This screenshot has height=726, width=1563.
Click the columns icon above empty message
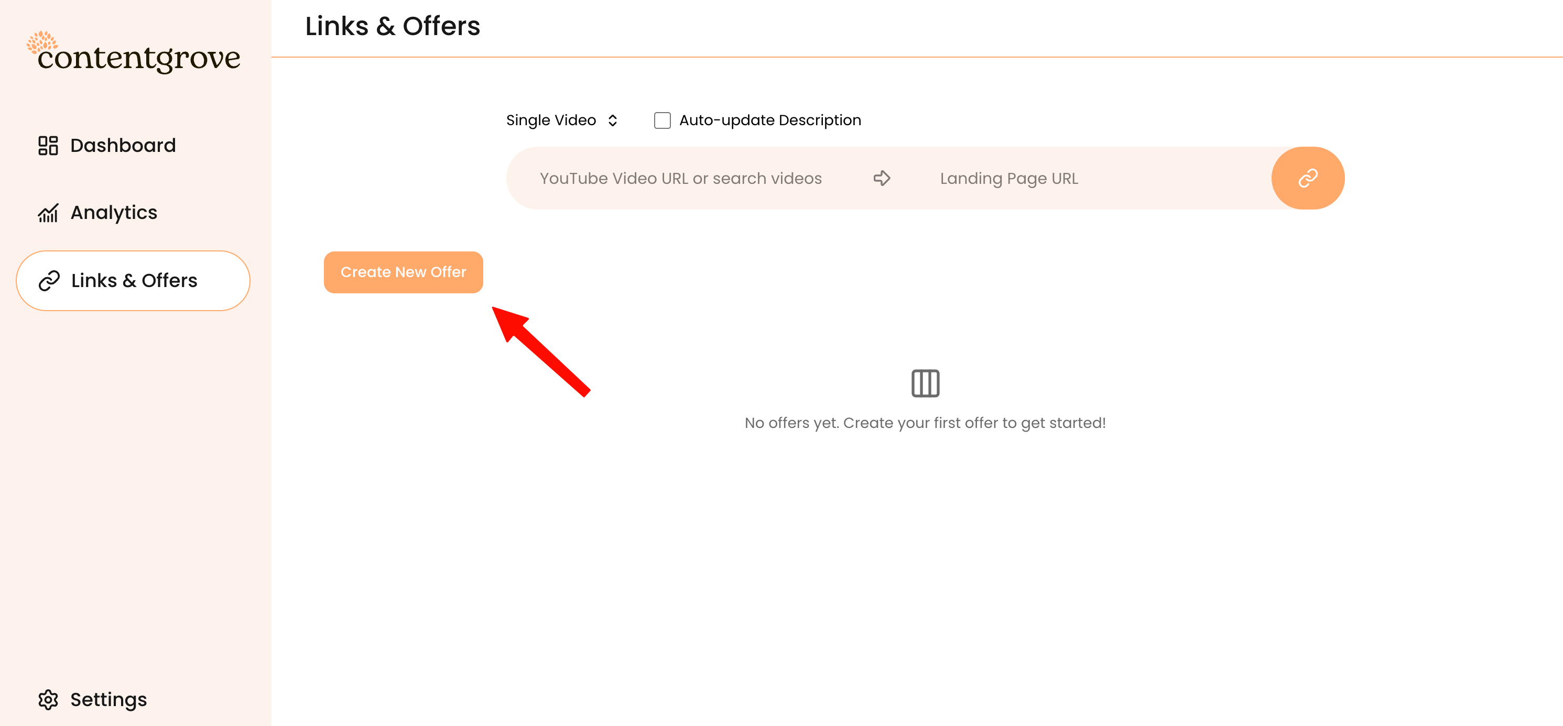[925, 383]
